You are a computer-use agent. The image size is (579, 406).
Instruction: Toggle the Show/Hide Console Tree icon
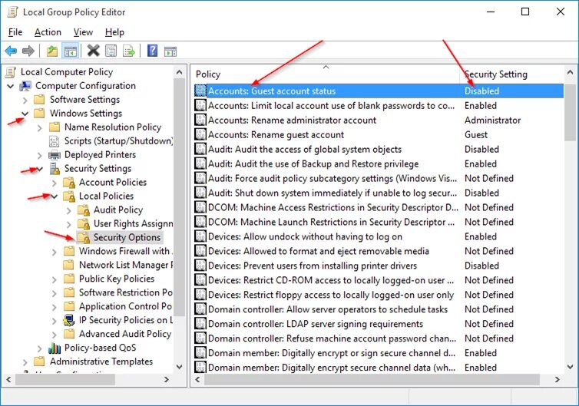pos(71,51)
